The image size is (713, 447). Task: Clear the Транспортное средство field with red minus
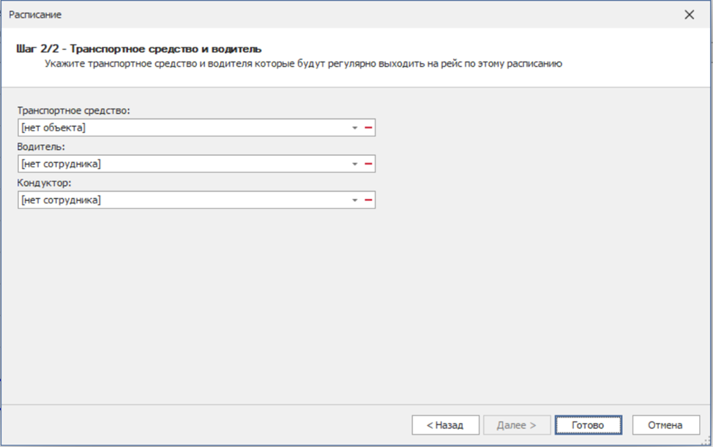[368, 128]
